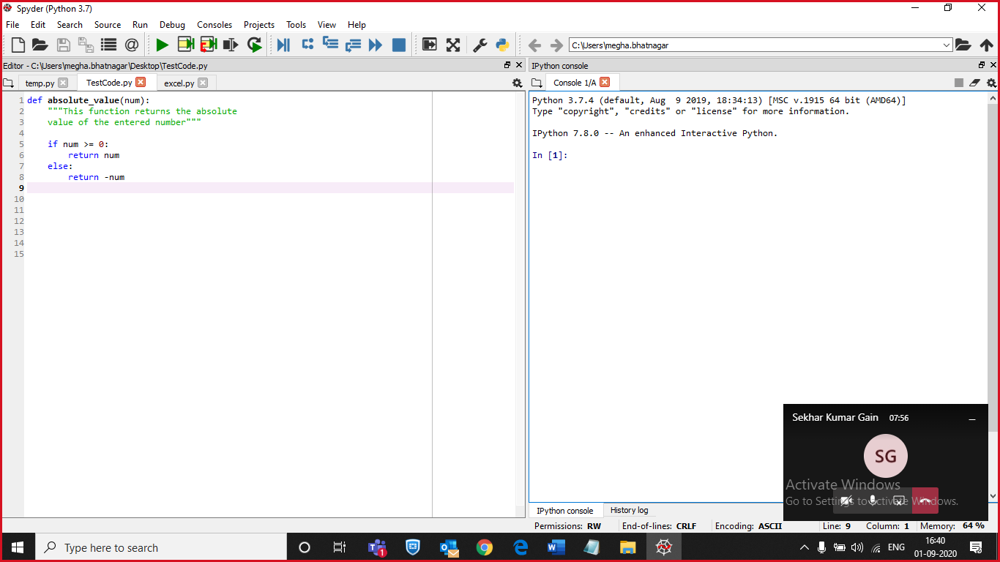This screenshot has height=562, width=1000.
Task: Stop debugging with the blue square
Action: point(399,45)
